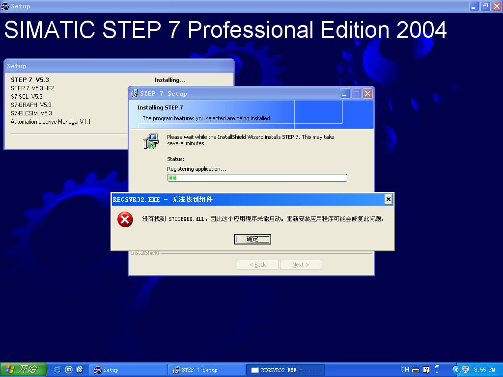Image resolution: width=503 pixels, height=377 pixels.
Task: Restore down the main Setup window
Action: pyautogui.click(x=485, y=6)
